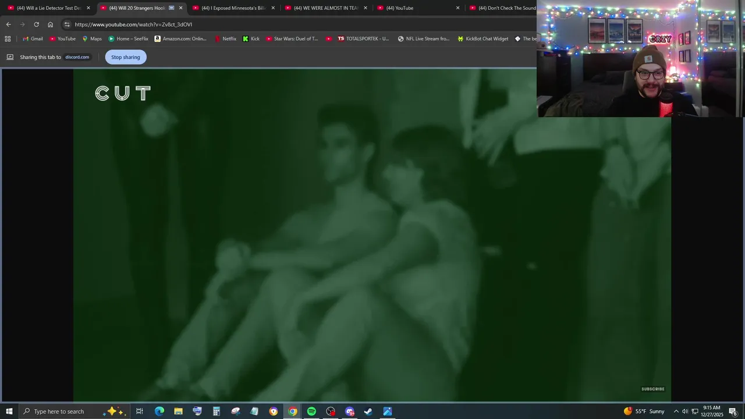The width and height of the screenshot is (745, 419).
Task: Open the Chrome apps grid icon
Action: (8, 38)
